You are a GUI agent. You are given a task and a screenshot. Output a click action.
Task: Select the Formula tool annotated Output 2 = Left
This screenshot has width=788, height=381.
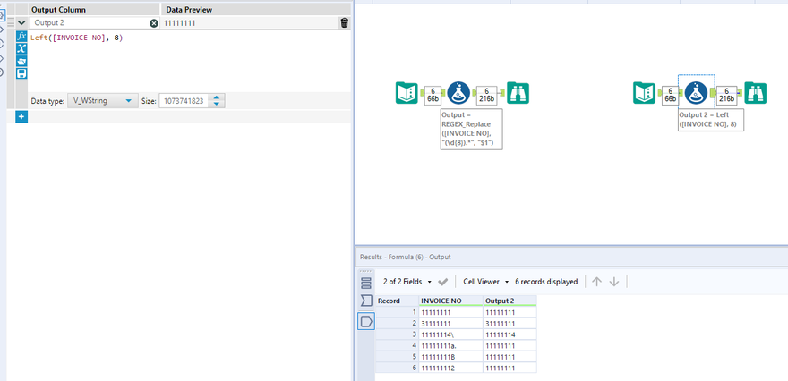(696, 93)
